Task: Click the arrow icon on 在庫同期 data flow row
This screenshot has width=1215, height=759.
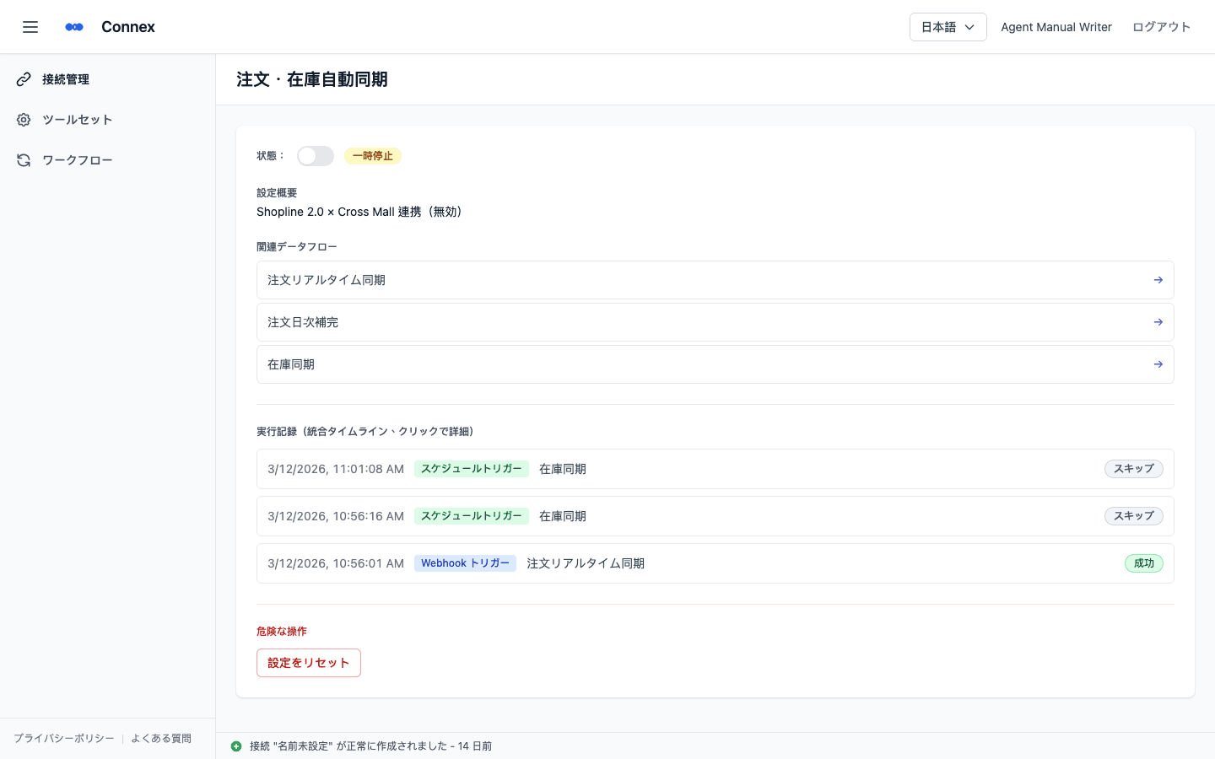Action: pyautogui.click(x=1158, y=364)
